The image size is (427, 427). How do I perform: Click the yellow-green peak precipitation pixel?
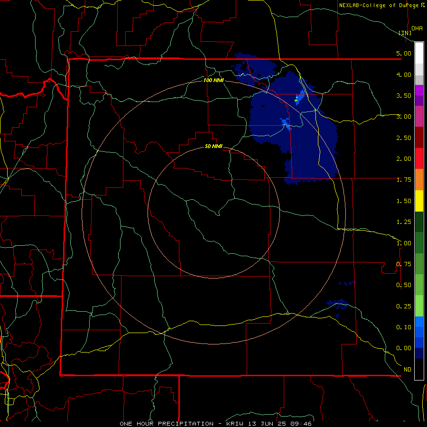(296, 101)
